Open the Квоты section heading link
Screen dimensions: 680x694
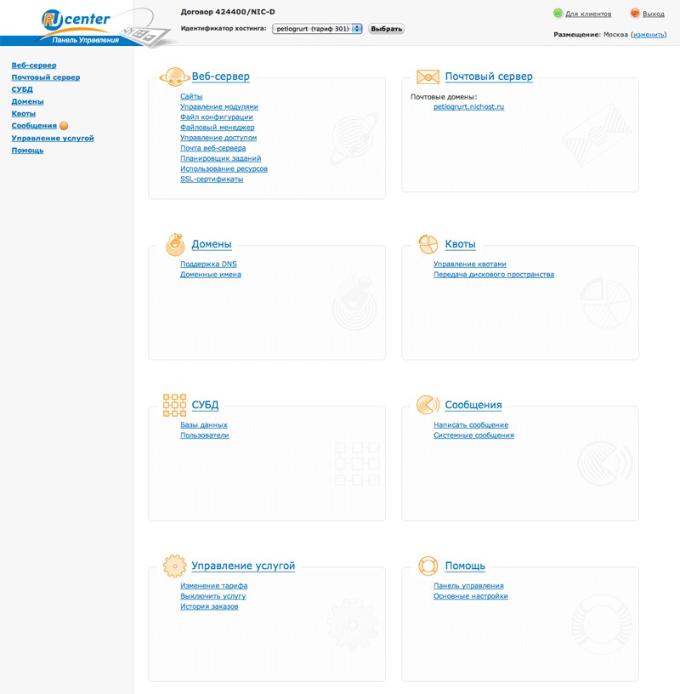pos(460,244)
